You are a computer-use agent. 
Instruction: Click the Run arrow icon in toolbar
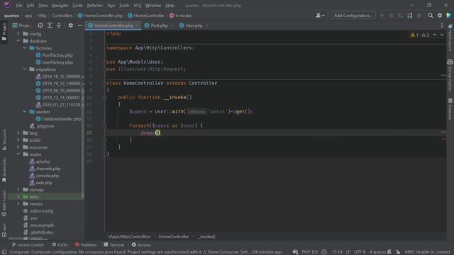pyautogui.click(x=382, y=16)
